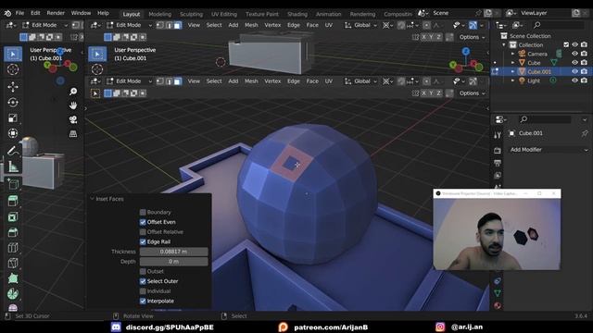Viewport: 593px width, 333px height.
Task: Select the Add Cube tool
Action: pyautogui.click(x=13, y=183)
